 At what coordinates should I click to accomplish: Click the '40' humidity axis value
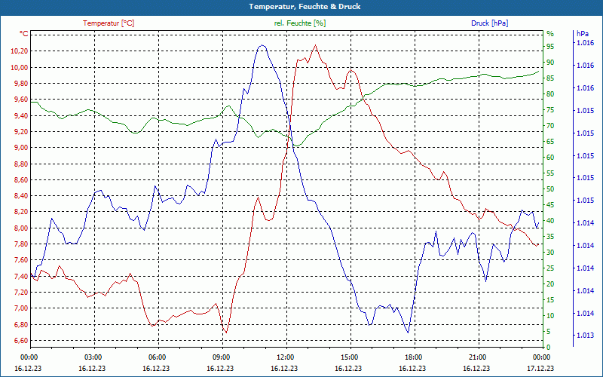[550, 221]
